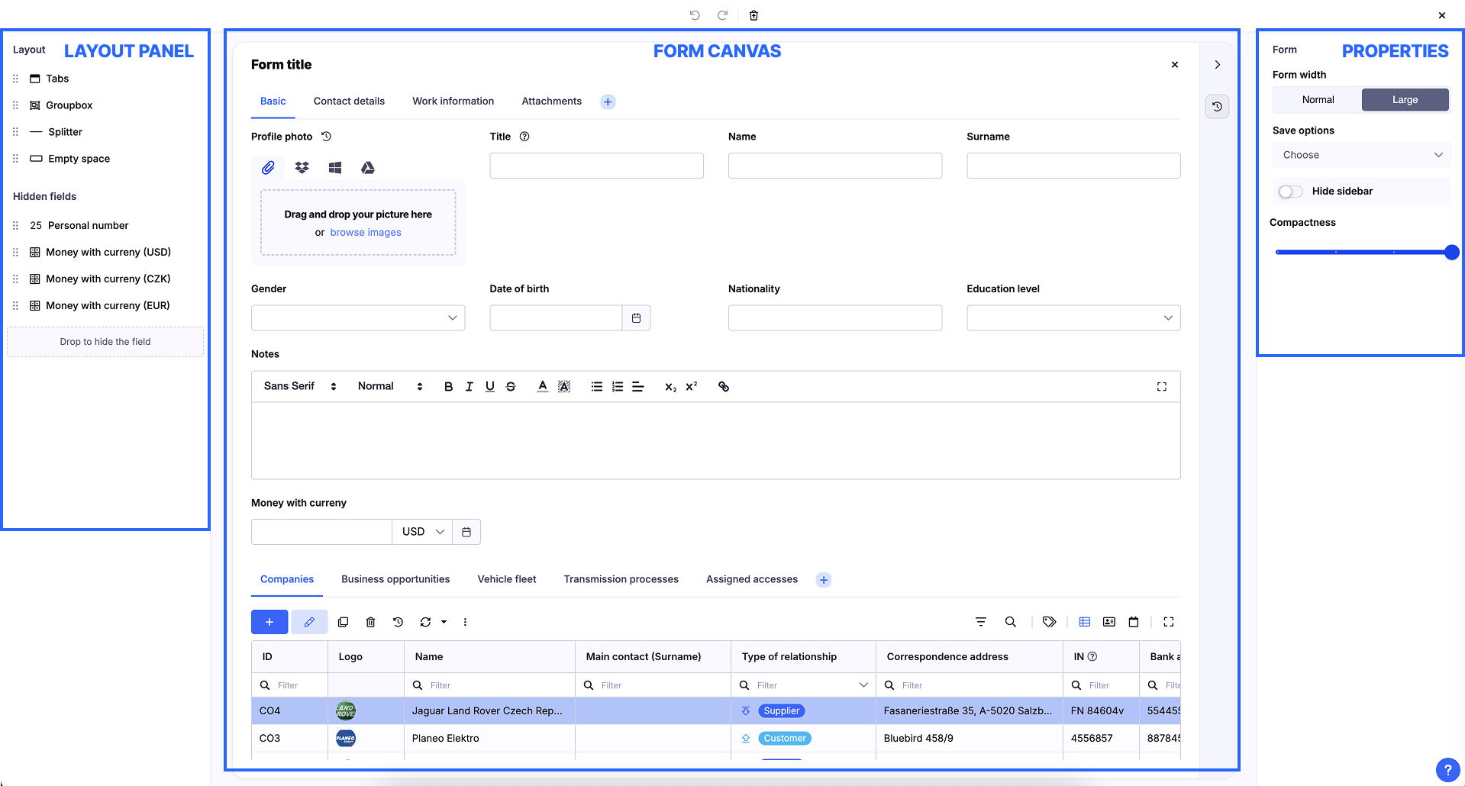The height and width of the screenshot is (786, 1465).
Task: Choose Google Drive source for profile photo
Action: (x=368, y=168)
